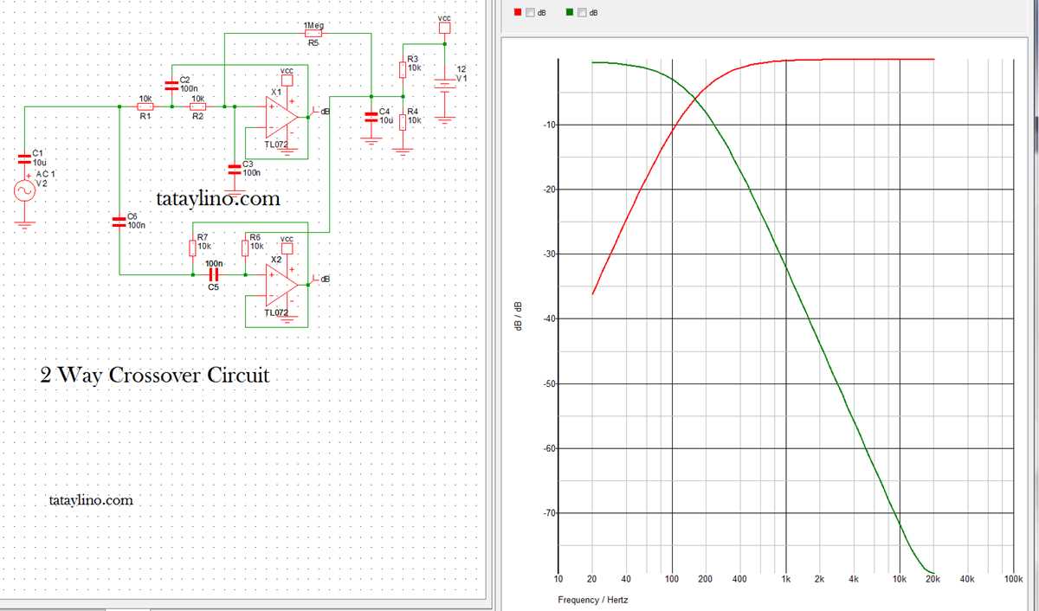Select the V2 AC voltage source symbol
This screenshot has height=611, width=1039.
point(23,191)
